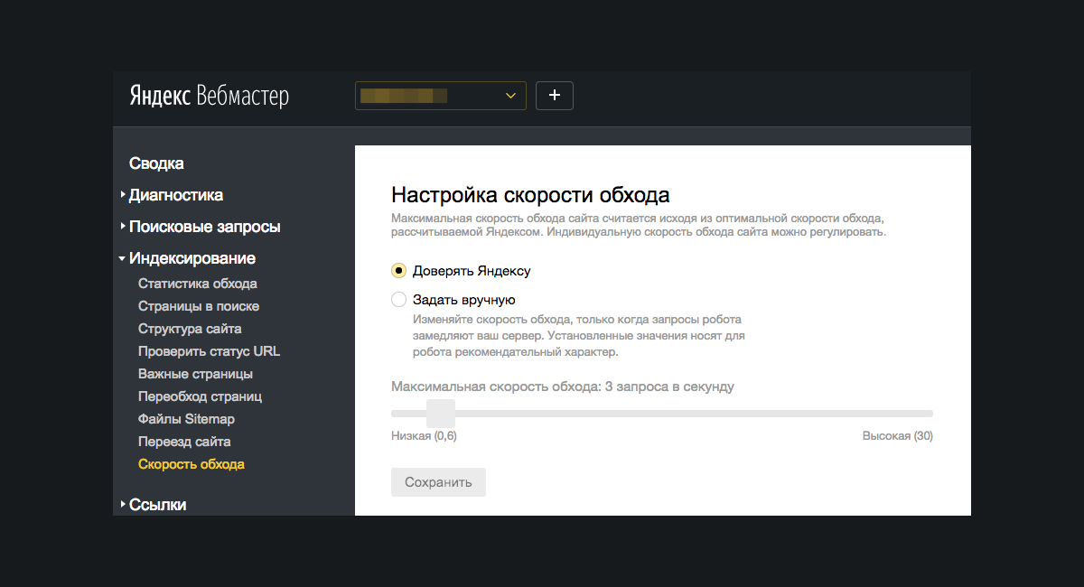Click the crawl speed slider handle

click(440, 413)
